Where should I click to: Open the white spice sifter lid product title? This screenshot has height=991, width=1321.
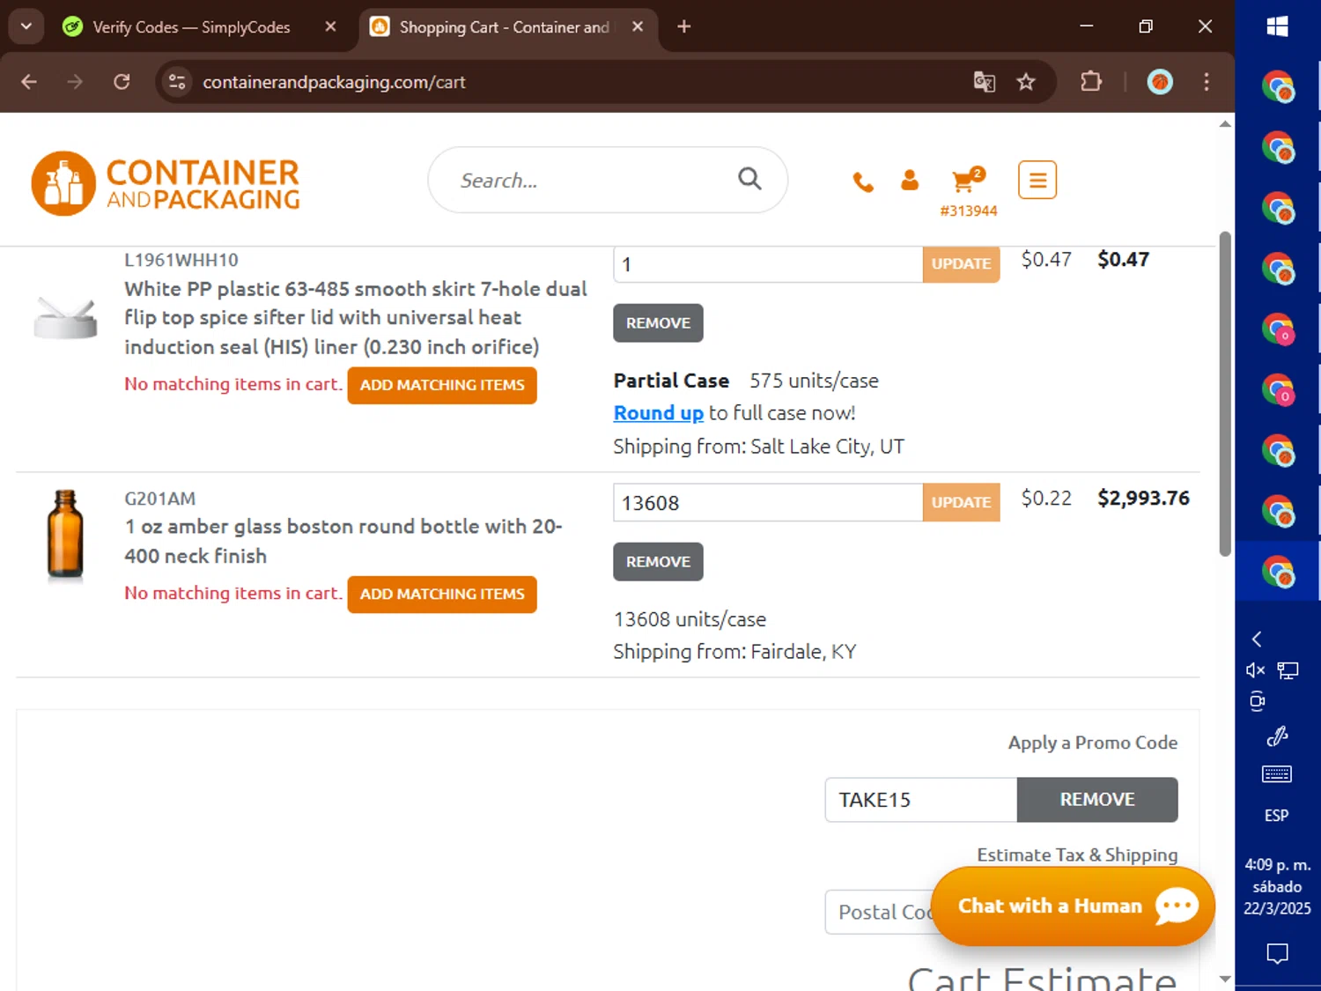[x=355, y=318]
